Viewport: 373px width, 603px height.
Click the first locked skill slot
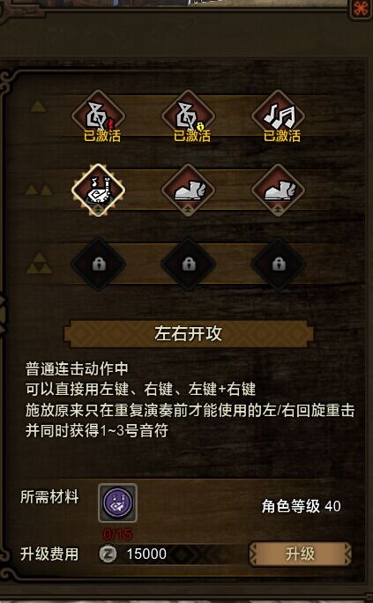point(99,264)
